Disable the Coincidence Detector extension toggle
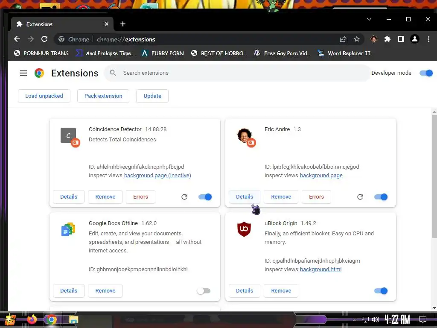The width and height of the screenshot is (437, 328). 205,197
